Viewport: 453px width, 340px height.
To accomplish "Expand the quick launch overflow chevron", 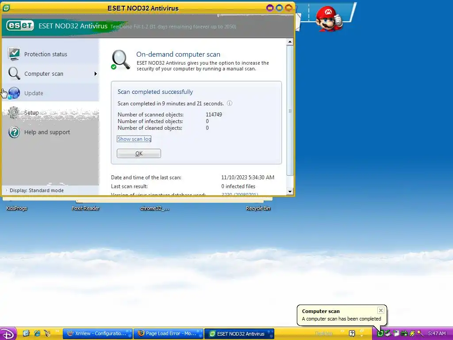I will point(58,331).
